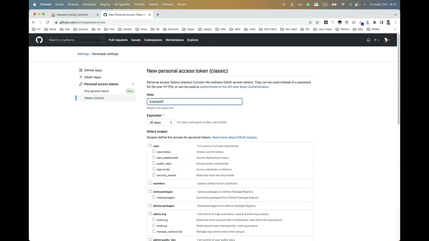Viewport: 429px width, 241px height.
Task: Open the JAVA bookmarks folder
Action: 250,29
